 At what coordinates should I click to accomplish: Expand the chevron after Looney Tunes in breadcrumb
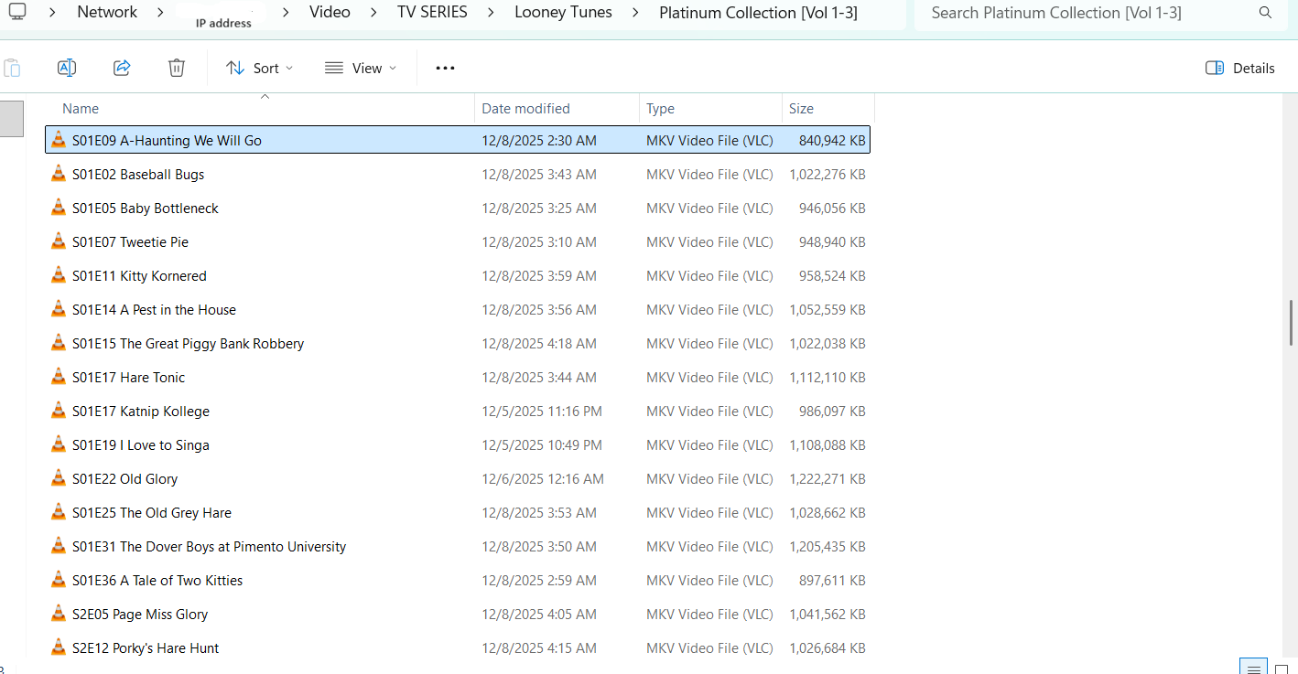(635, 13)
